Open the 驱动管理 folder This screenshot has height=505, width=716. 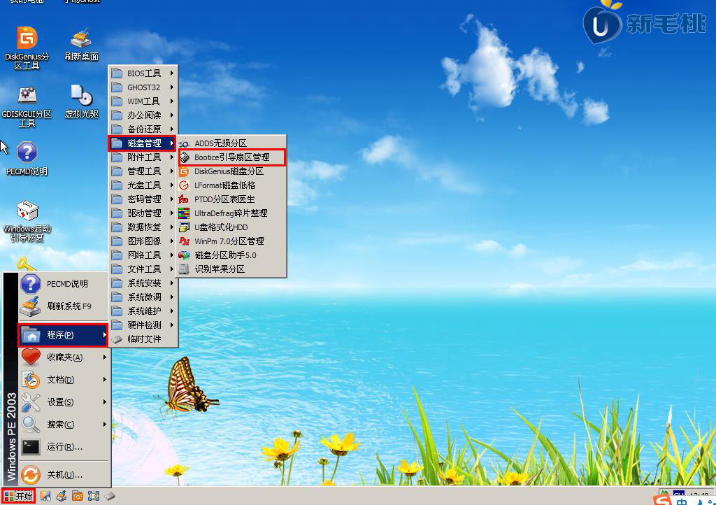143,213
